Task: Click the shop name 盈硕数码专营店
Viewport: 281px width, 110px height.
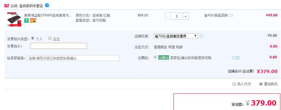Action: pos(31,6)
